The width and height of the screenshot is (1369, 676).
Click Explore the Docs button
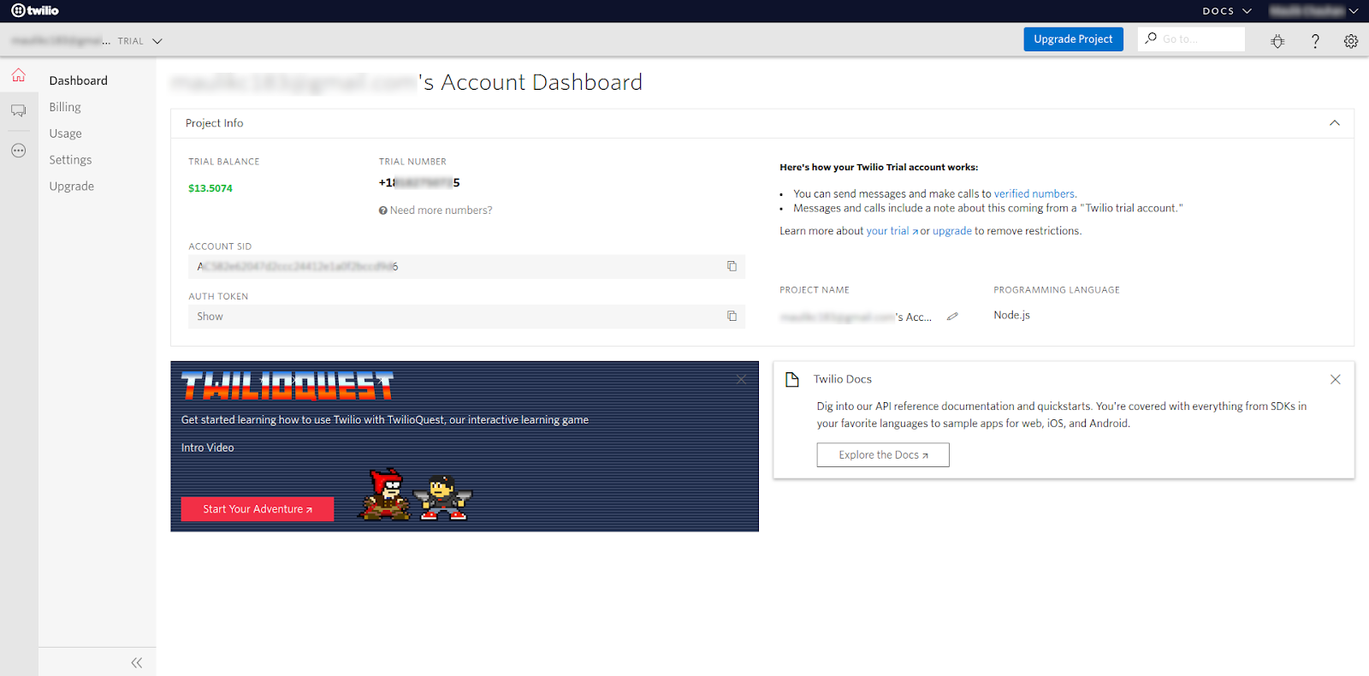883,455
